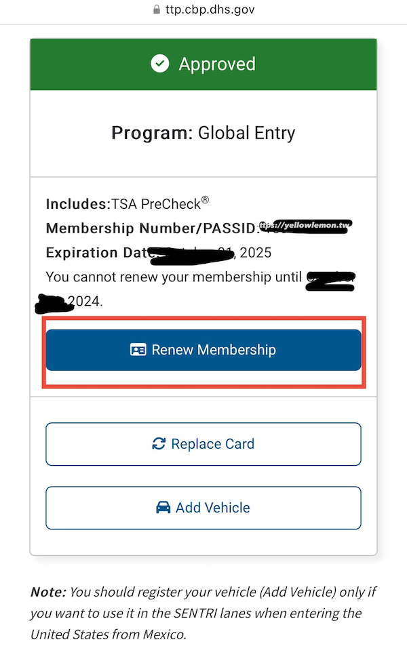Click the padlock icon in the address bar
This screenshot has width=407, height=663.
pos(159,10)
